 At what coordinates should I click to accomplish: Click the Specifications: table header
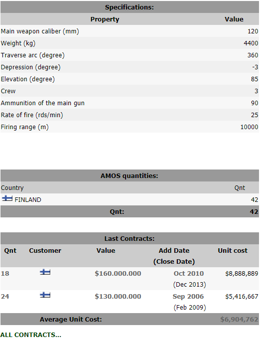[130, 7]
